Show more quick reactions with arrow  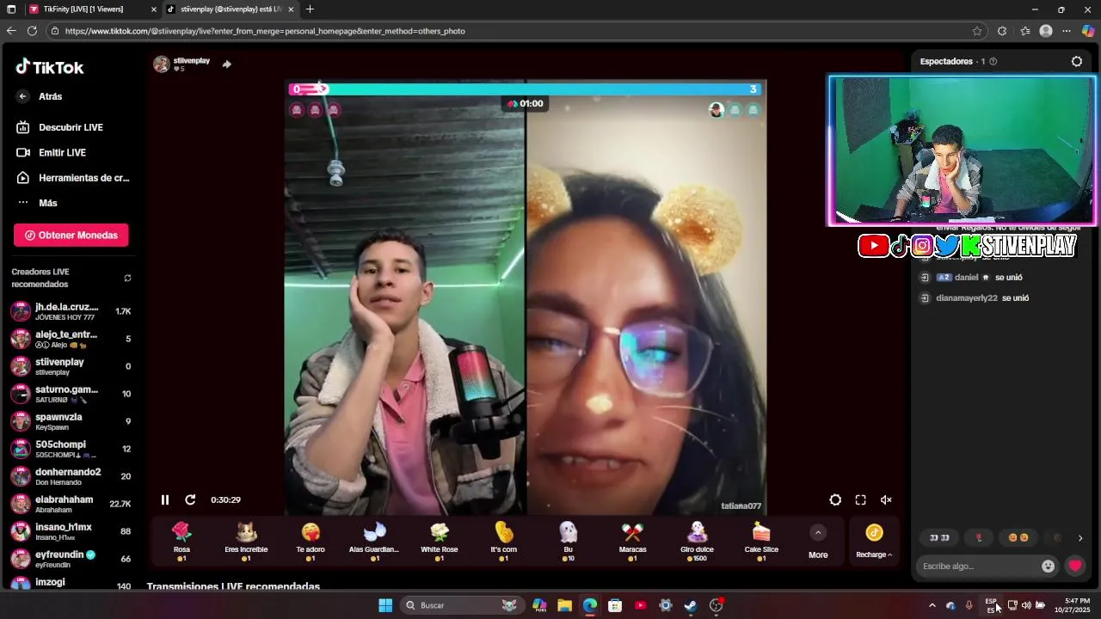point(1080,538)
